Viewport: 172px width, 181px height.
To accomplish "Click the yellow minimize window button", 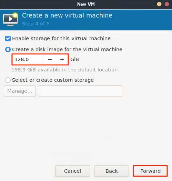I will [x=159, y=4].
